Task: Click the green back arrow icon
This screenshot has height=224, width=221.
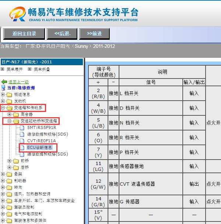Action: tap(4, 82)
